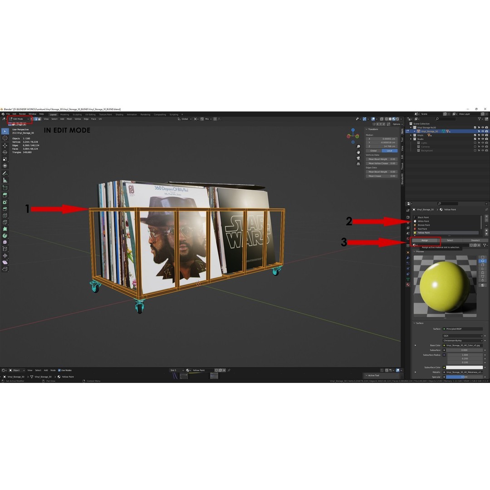Toggle the camera view icon
This screenshot has width=490, height=490.
[358, 158]
